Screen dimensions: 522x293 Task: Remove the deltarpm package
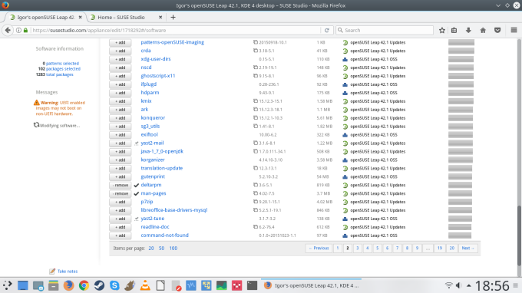coord(121,186)
